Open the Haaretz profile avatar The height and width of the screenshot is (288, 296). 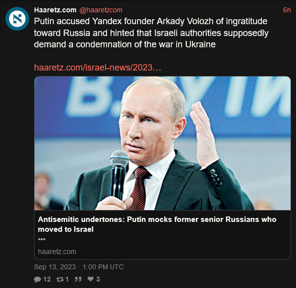coord(17,19)
